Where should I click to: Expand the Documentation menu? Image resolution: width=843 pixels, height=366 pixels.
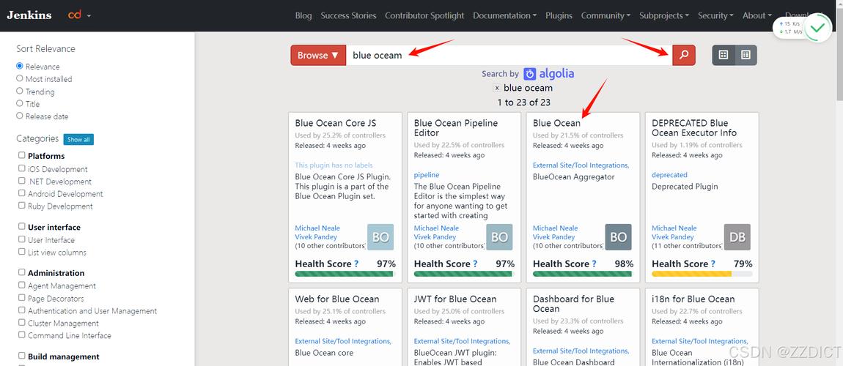point(505,15)
